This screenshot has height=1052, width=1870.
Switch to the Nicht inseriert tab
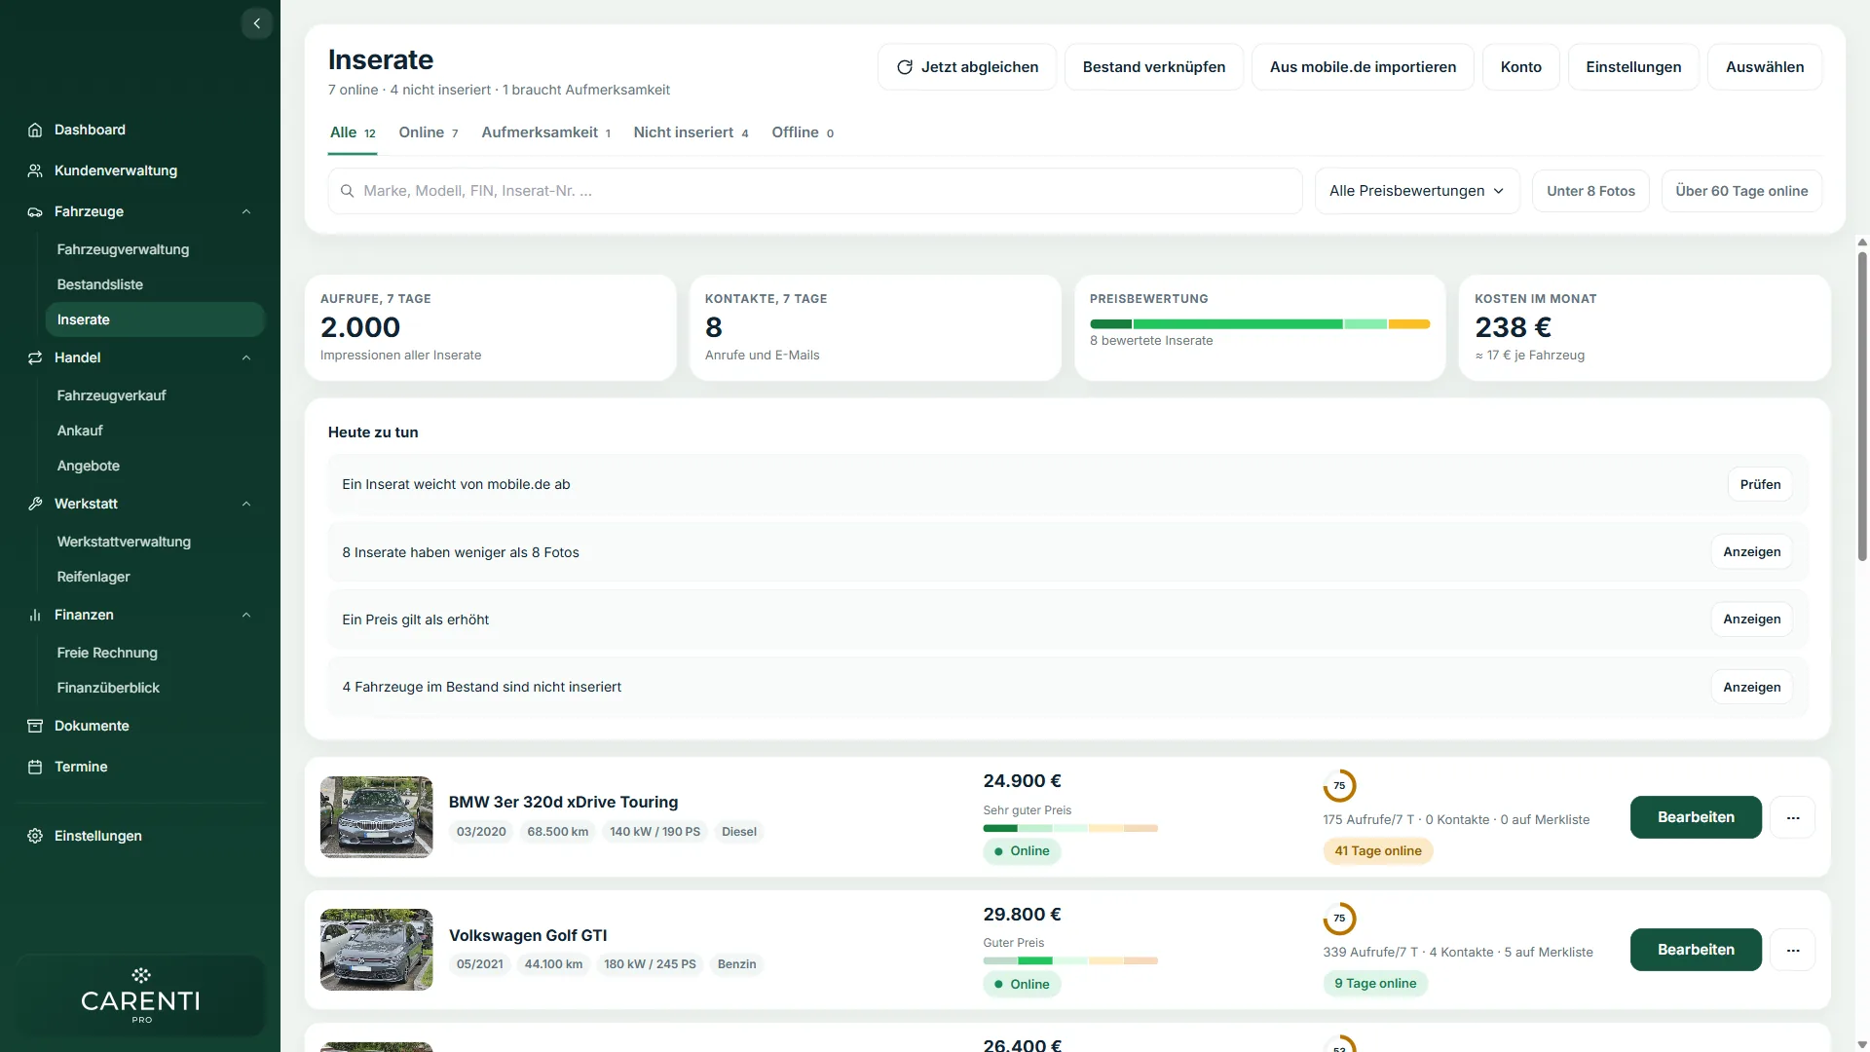click(691, 132)
